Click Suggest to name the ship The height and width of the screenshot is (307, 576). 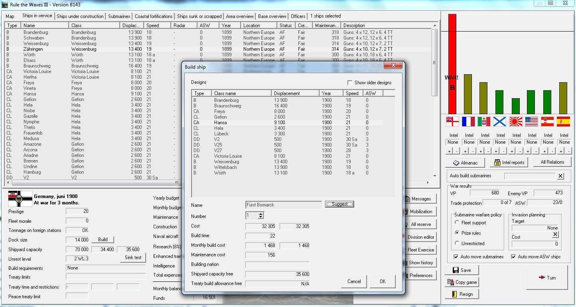(339, 204)
